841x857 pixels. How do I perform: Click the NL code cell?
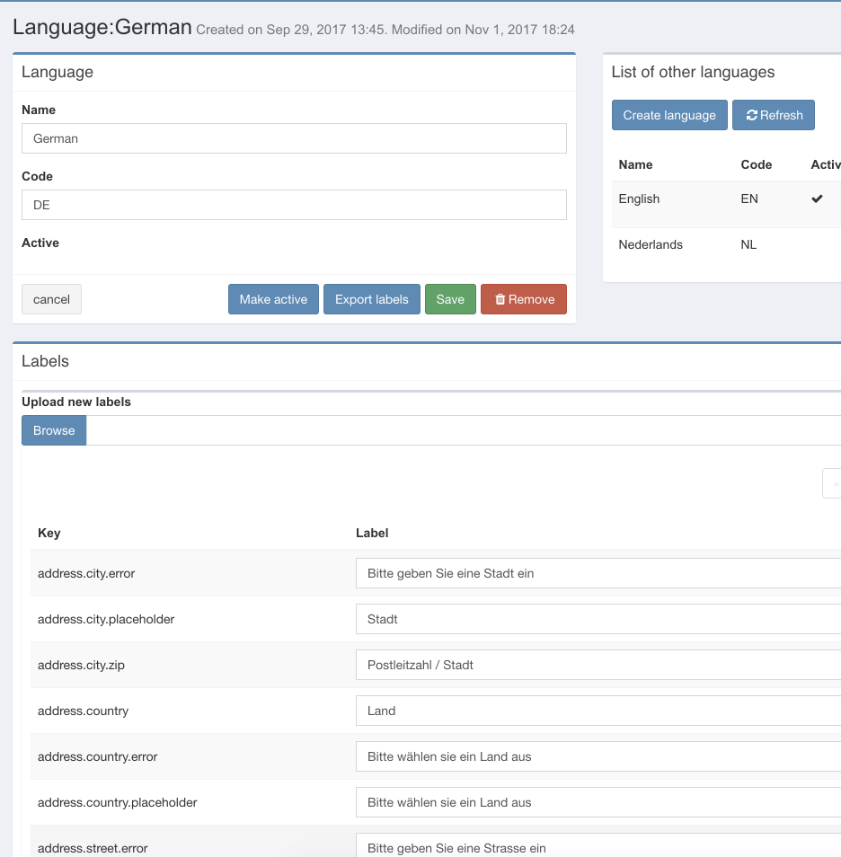point(748,245)
